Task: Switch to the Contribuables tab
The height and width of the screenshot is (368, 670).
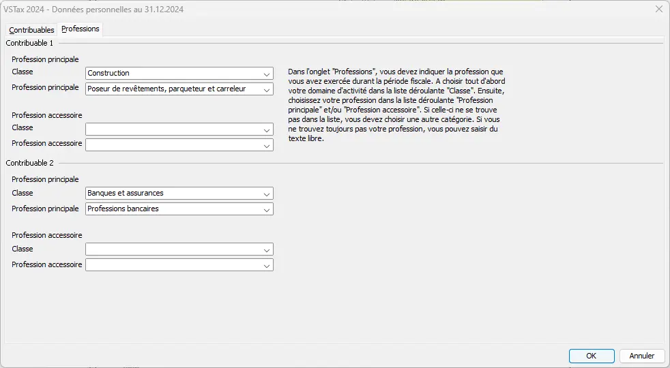Action: (31, 30)
